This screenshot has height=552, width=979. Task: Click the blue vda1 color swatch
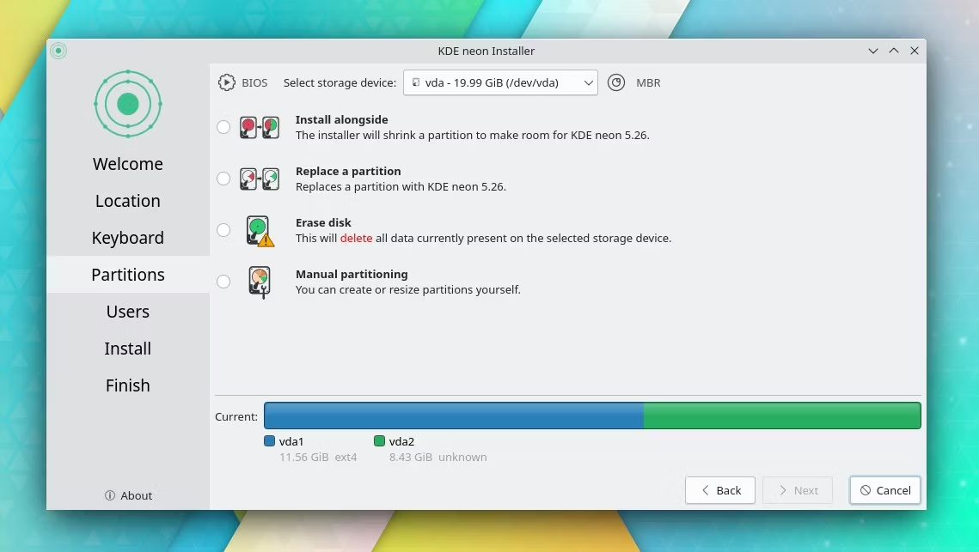270,441
